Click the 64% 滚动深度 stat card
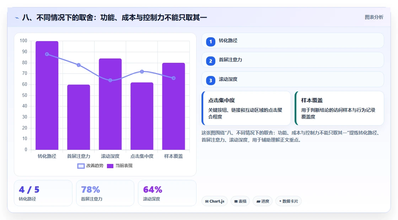This screenshot has height=220, width=398. [167, 193]
